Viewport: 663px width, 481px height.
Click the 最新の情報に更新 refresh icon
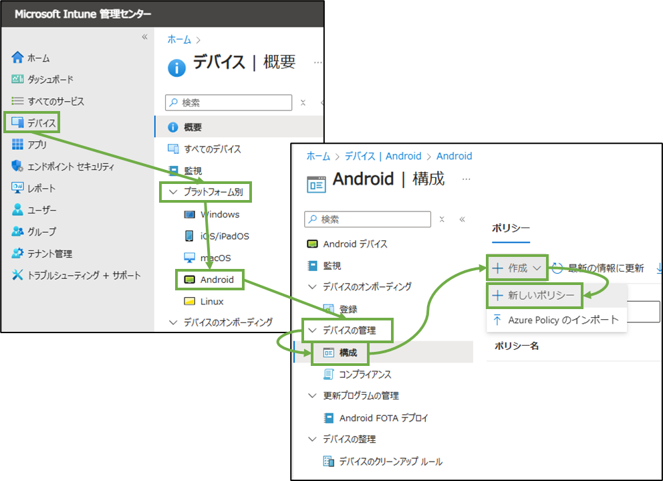[x=557, y=268]
